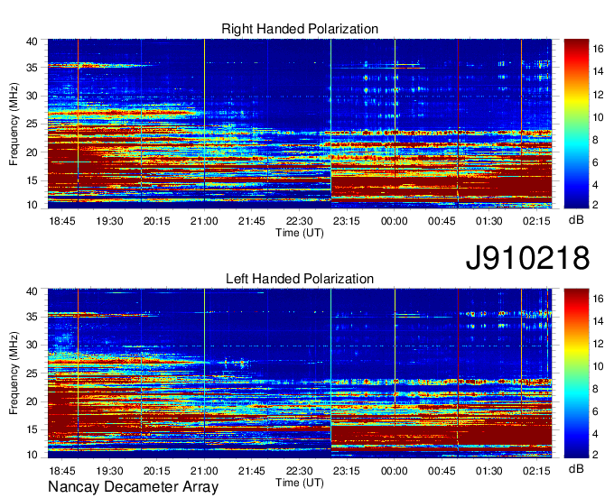Click 22:30 tick on Left Handed plot
The width and height of the screenshot is (614, 498).
[299, 471]
